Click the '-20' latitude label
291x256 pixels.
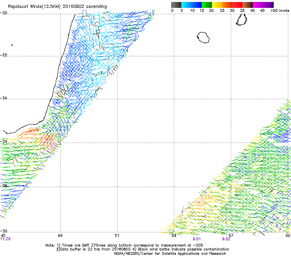pos(4,13)
